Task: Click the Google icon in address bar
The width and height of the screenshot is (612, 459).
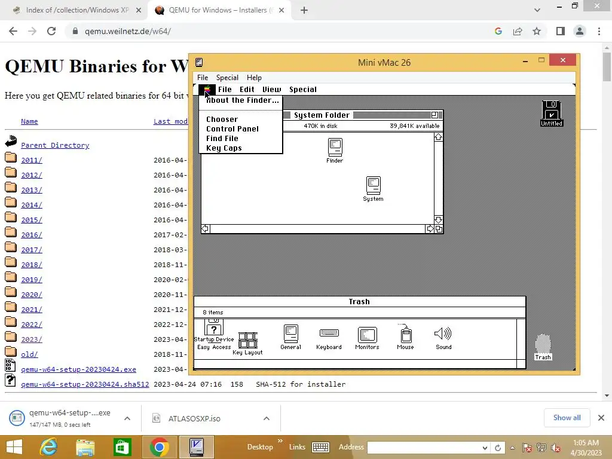Action: pos(498,31)
